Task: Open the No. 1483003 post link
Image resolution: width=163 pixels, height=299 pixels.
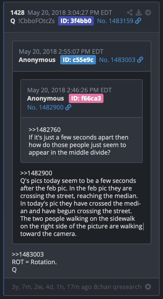Action: [x=117, y=60]
